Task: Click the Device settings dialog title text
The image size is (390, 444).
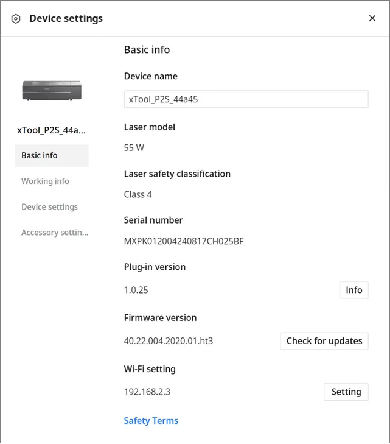Action: [x=66, y=19]
